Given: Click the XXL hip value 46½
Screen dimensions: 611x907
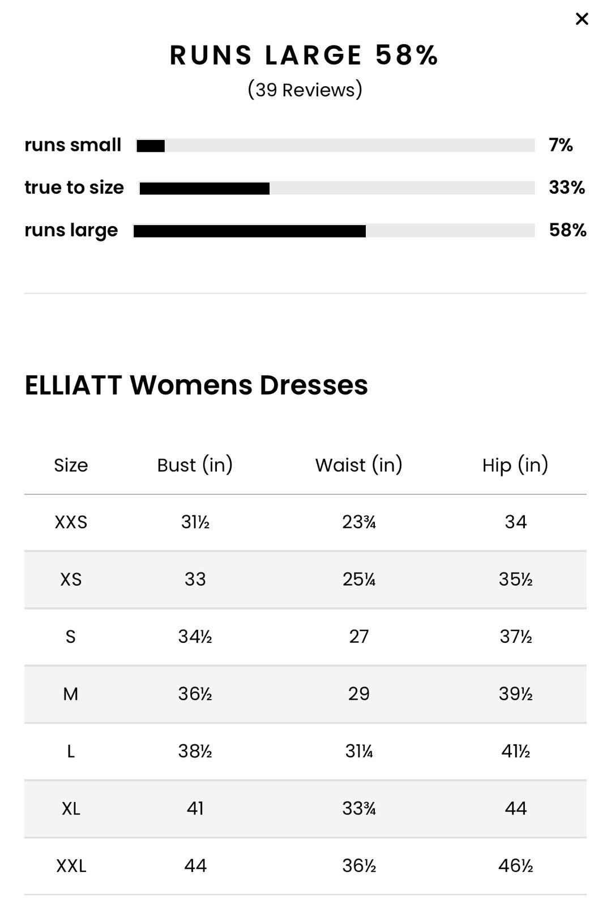Looking at the screenshot, I should 515,866.
